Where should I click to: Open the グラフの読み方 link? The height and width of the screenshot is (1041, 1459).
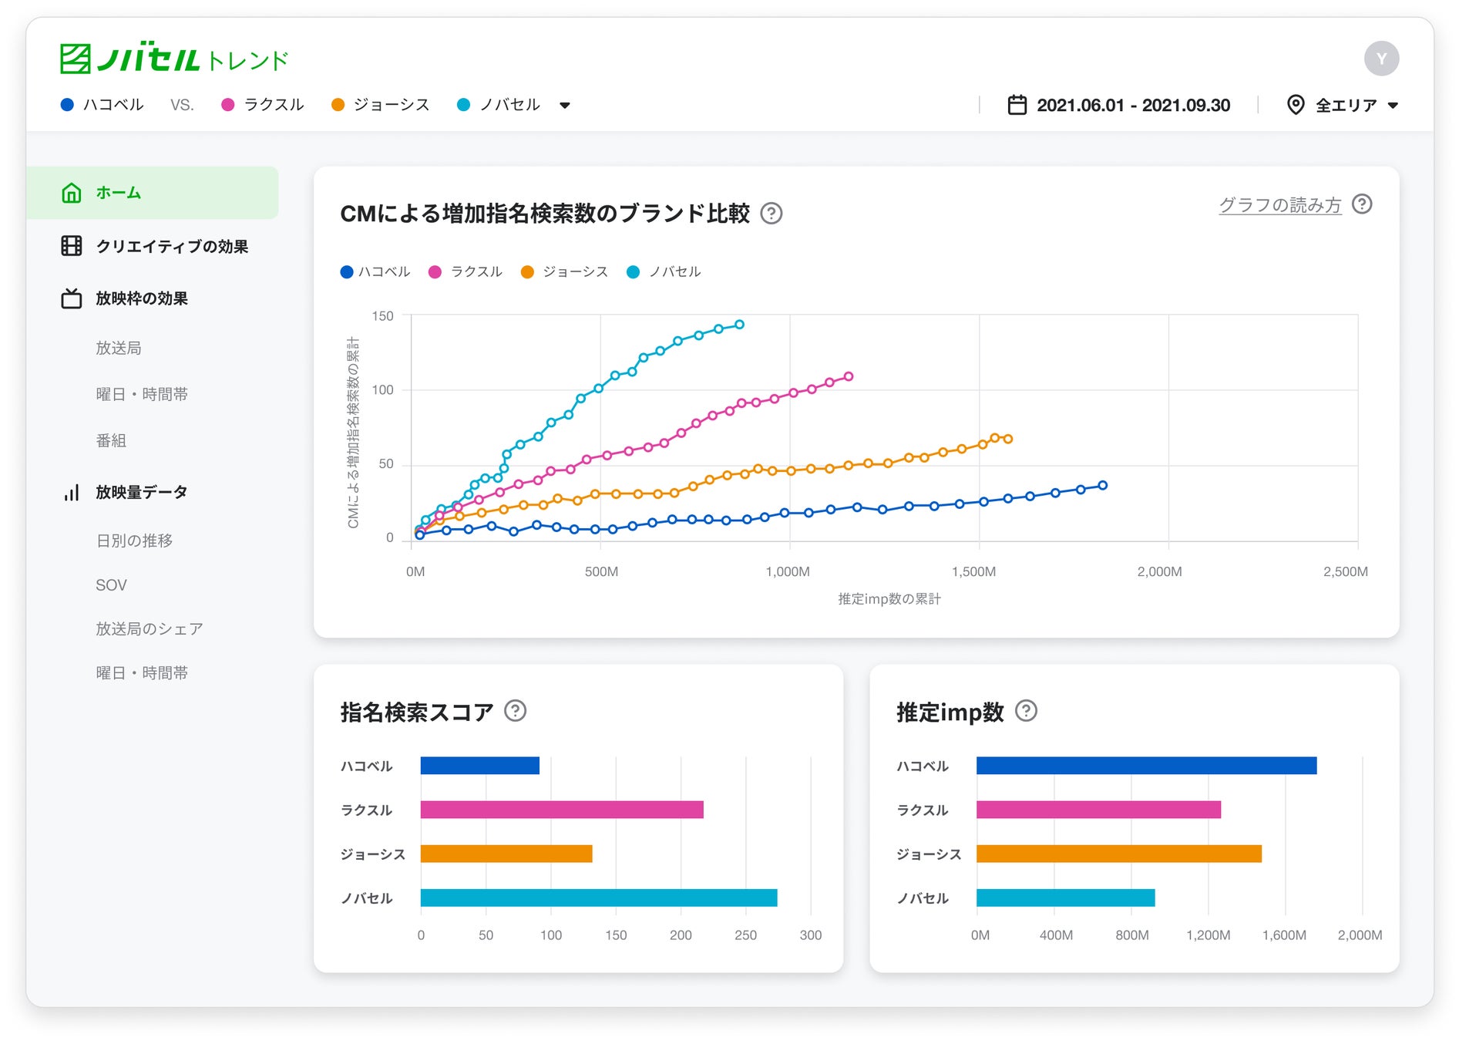[x=1280, y=205]
